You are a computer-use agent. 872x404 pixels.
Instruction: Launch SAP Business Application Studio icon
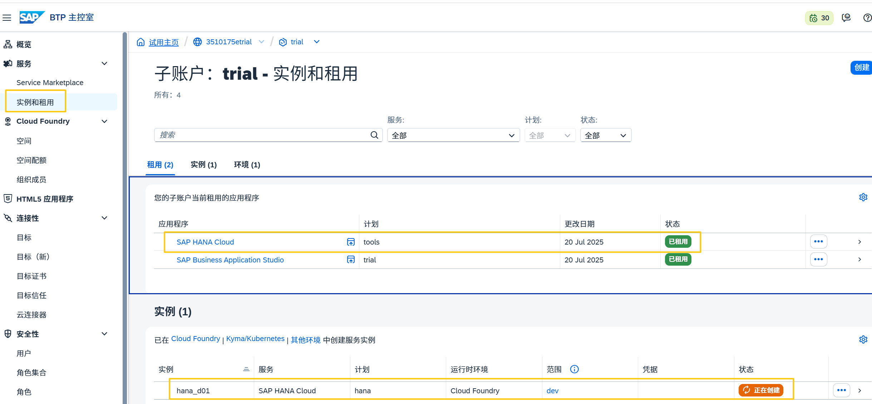pyautogui.click(x=351, y=260)
